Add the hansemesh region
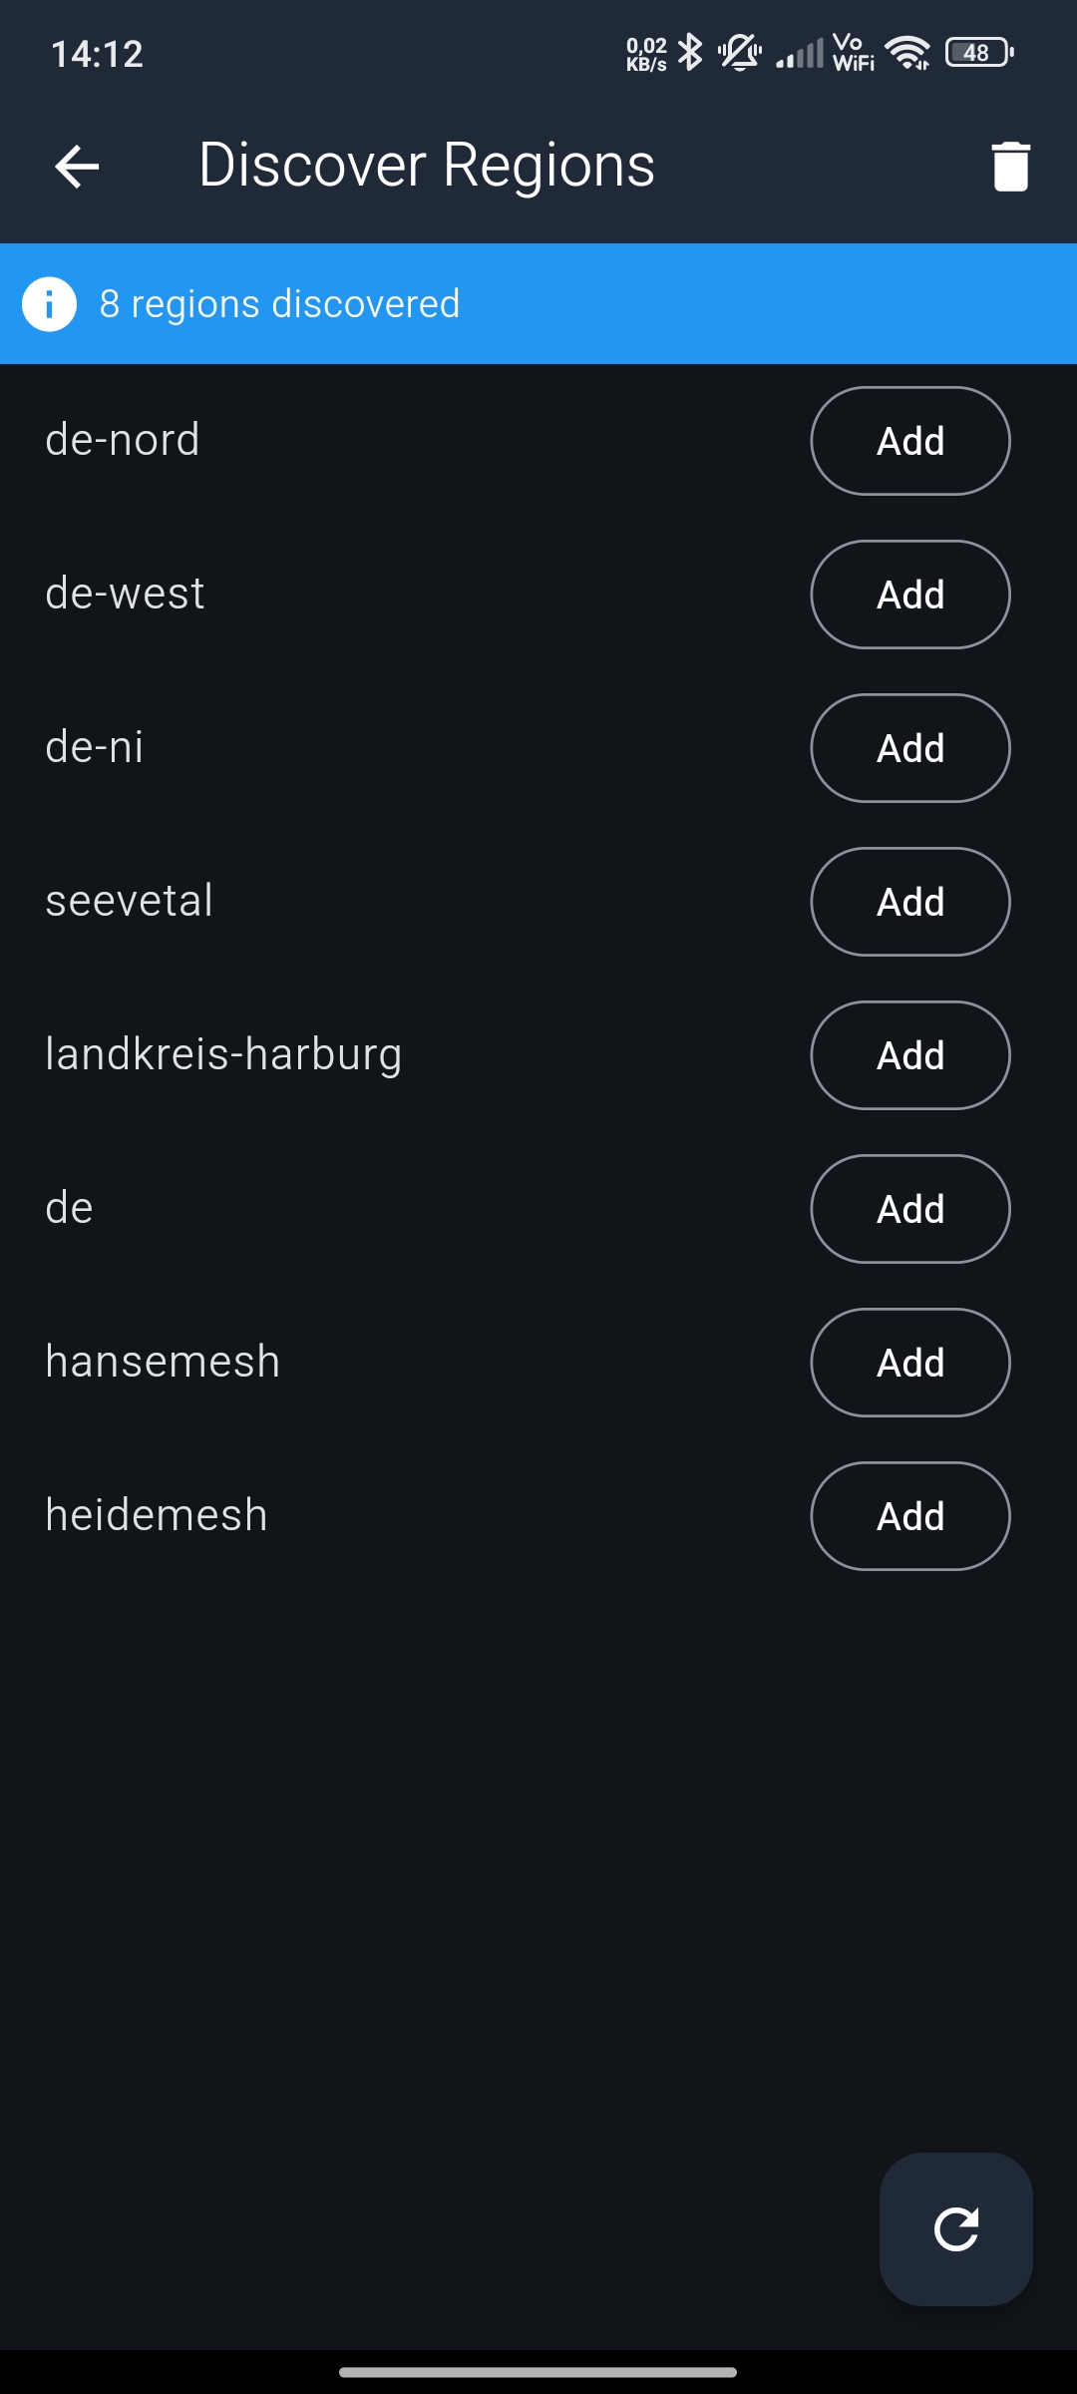This screenshot has width=1077, height=2394. pos(909,1363)
